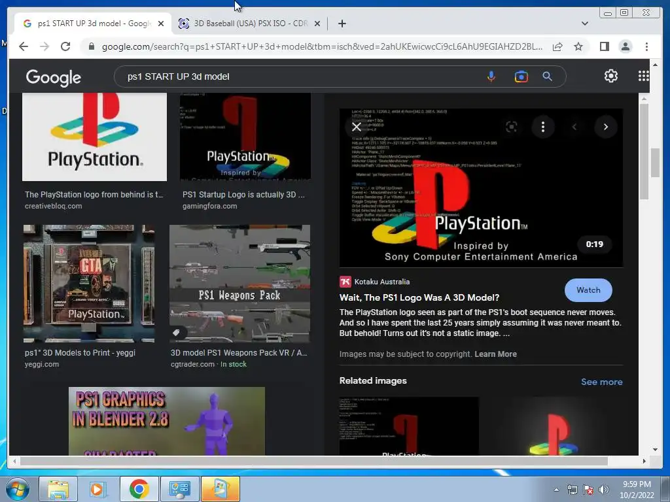Viewport: 670px width, 502px height.
Task: Submit search with magnifier icon
Action: click(x=548, y=76)
